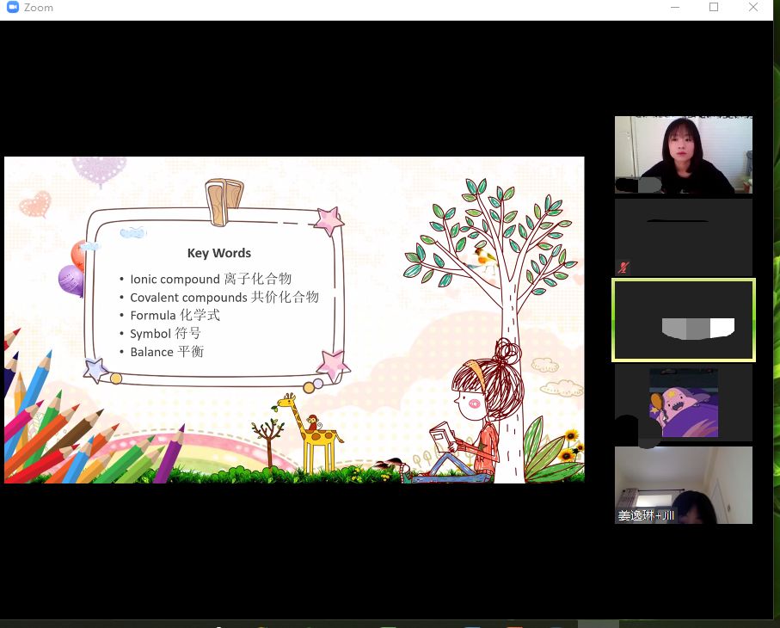Select the top participant video with woman
780x628 pixels.
(x=684, y=155)
